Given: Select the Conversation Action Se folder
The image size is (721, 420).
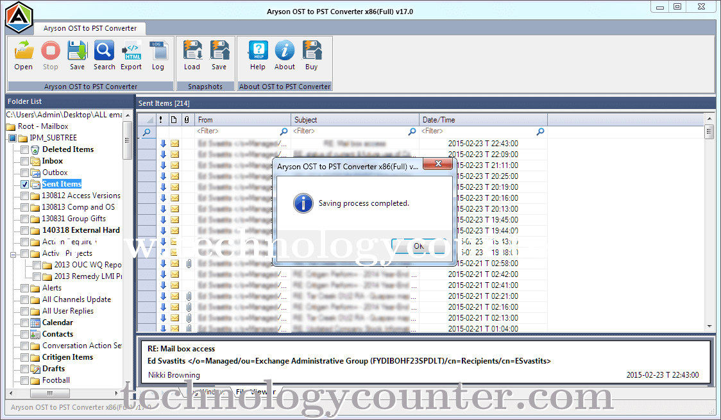Looking at the screenshot, I should click(82, 346).
